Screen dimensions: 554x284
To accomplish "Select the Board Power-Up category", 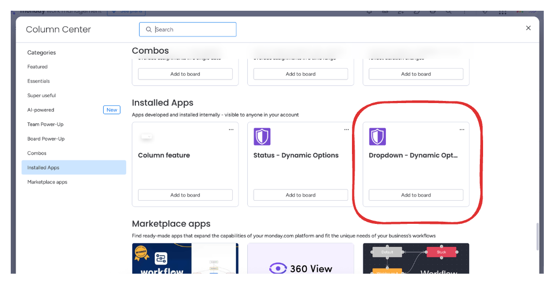I will pyautogui.click(x=46, y=139).
